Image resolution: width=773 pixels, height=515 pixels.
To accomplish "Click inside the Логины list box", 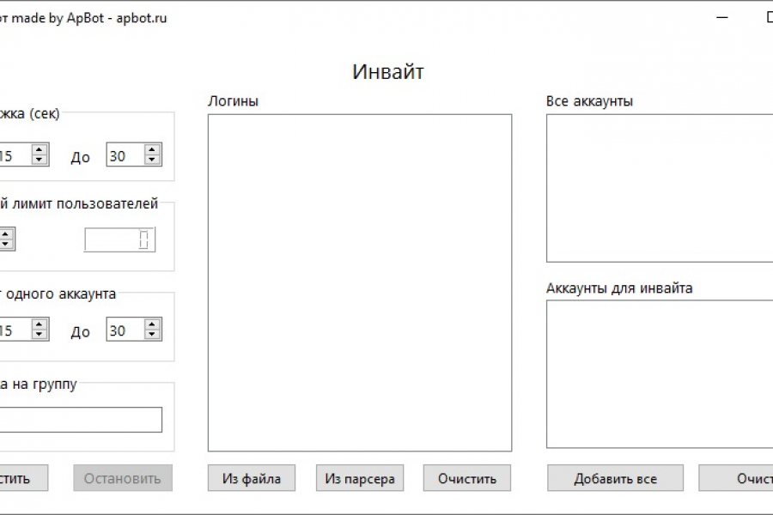I will [x=359, y=282].
